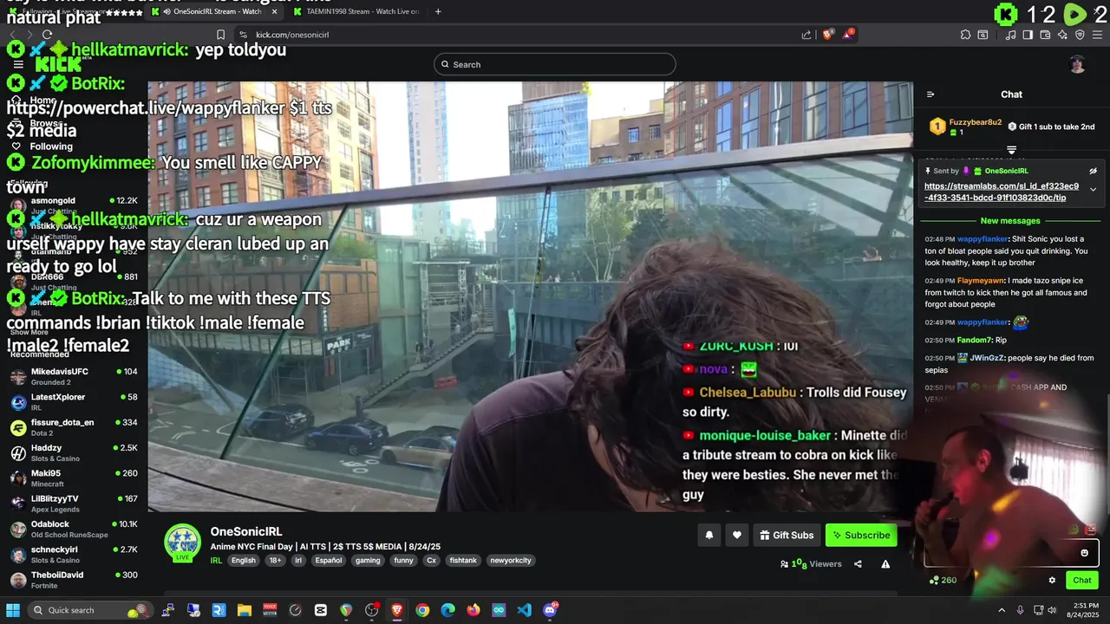The height and width of the screenshot is (624, 1110).
Task: Open Leo AI sparkle icon
Action: [1062, 35]
